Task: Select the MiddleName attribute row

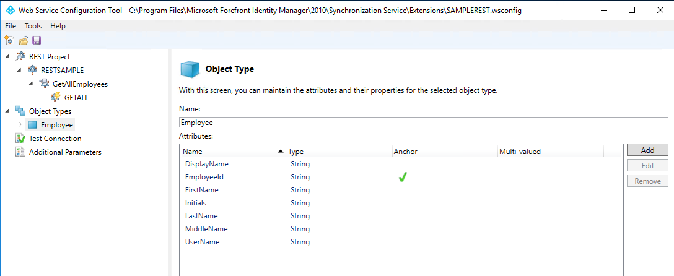Action: (x=401, y=229)
